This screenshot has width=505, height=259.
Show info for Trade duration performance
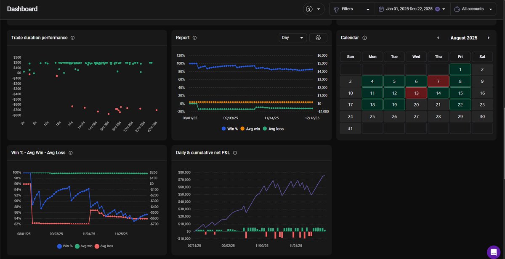pyautogui.click(x=72, y=38)
